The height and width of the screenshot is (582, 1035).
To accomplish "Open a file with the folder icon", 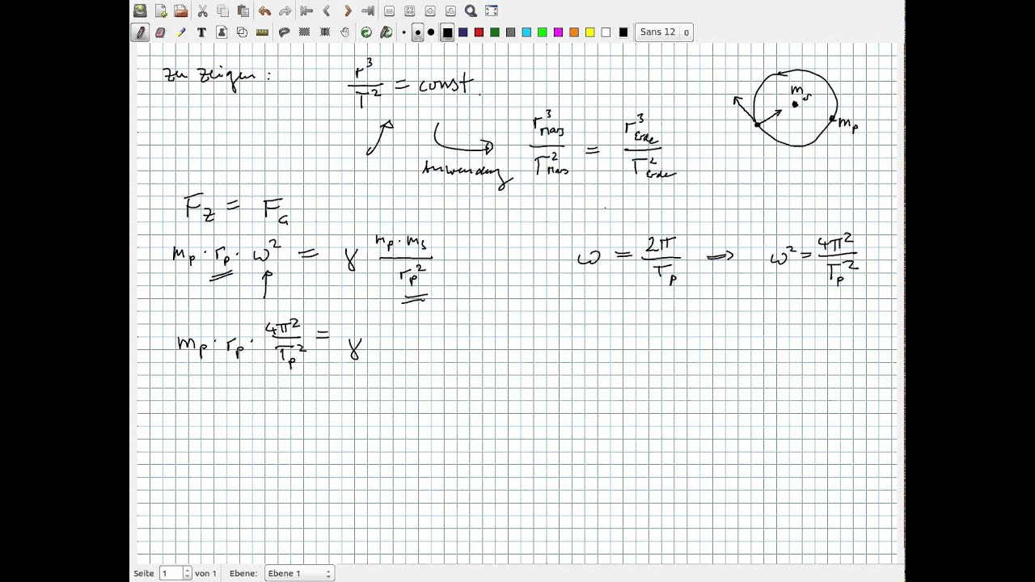I will 181,11.
